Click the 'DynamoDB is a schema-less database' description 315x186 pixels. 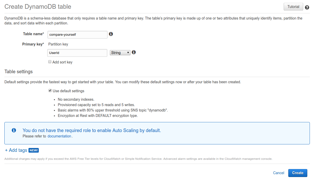(x=154, y=21)
